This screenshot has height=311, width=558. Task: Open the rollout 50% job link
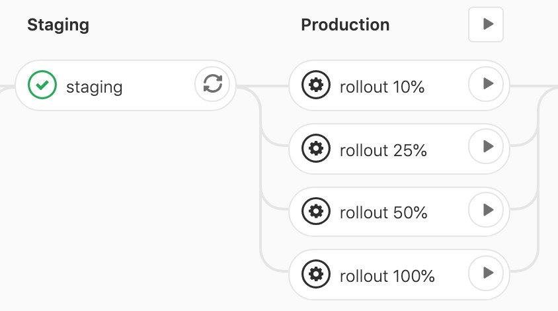coord(383,213)
